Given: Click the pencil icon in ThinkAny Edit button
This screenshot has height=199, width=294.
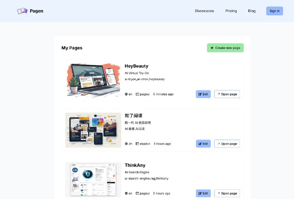Looking at the screenshot, I should (200, 193).
